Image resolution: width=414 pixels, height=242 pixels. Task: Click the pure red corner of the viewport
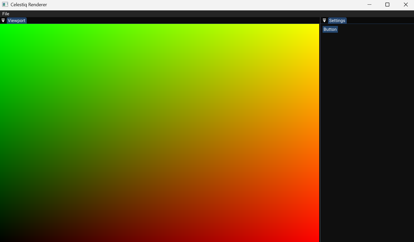[317, 240]
